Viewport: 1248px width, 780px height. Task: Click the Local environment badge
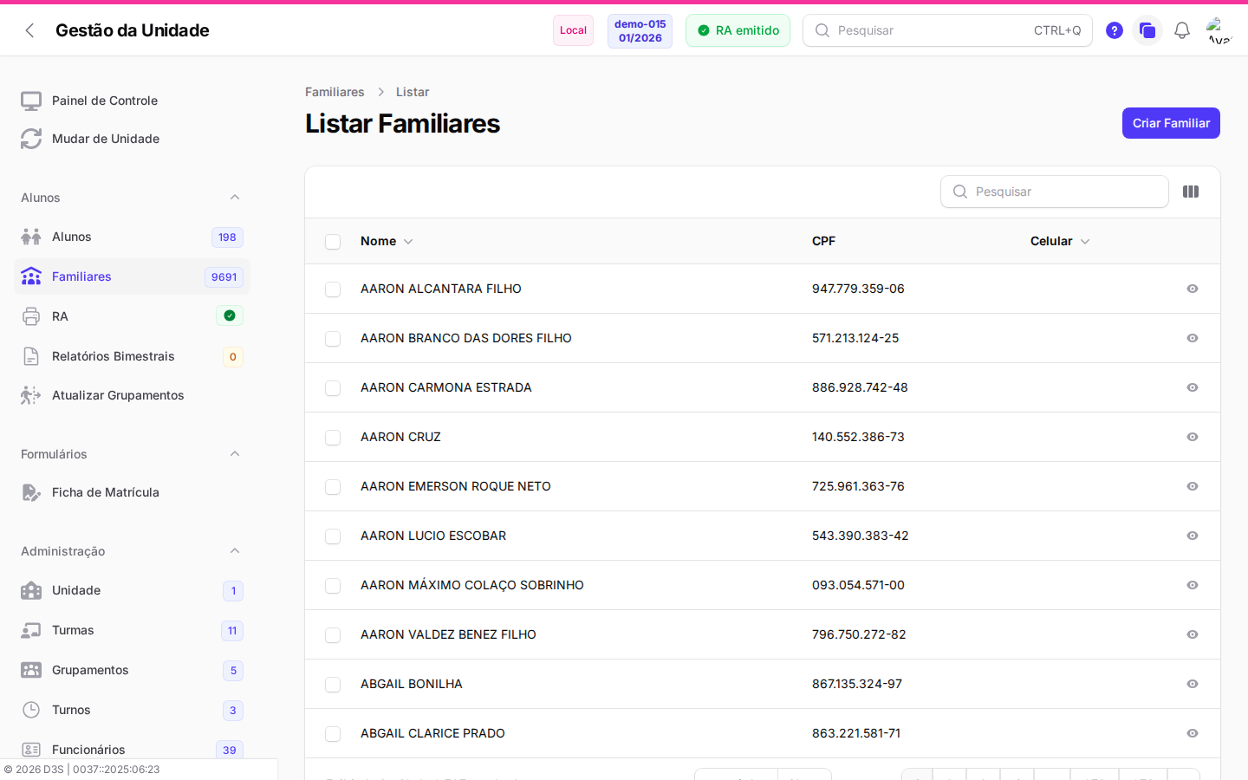click(x=573, y=30)
